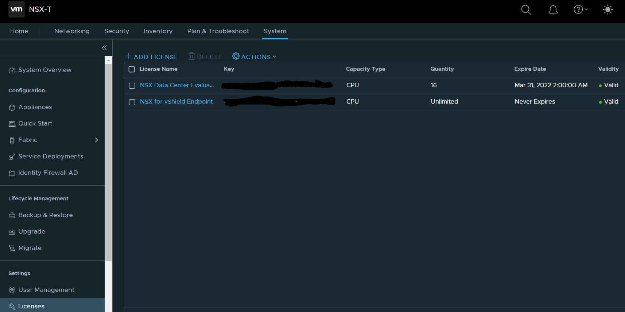
Task: Open NSX Data Center Evaluation license link
Action: point(177,85)
